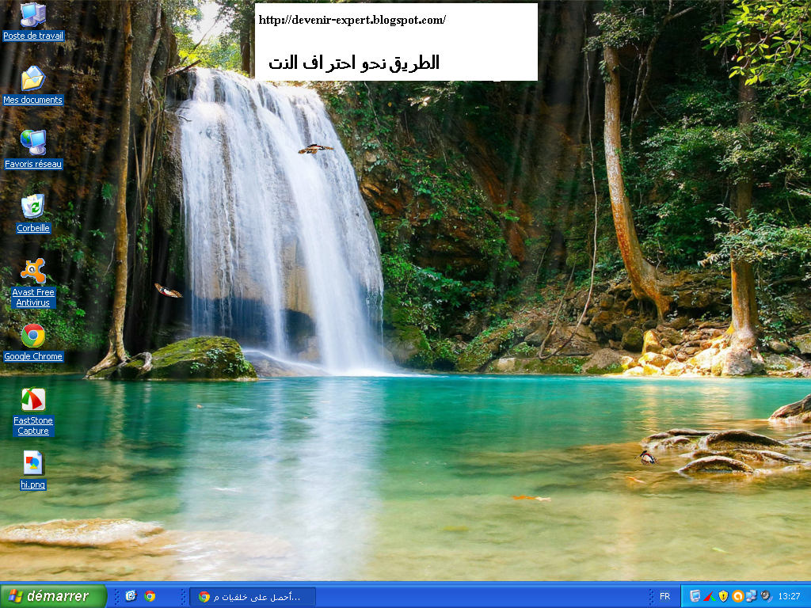Screen dimensions: 811x608
Task: Select the hi.png file icon
Action: tap(33, 469)
